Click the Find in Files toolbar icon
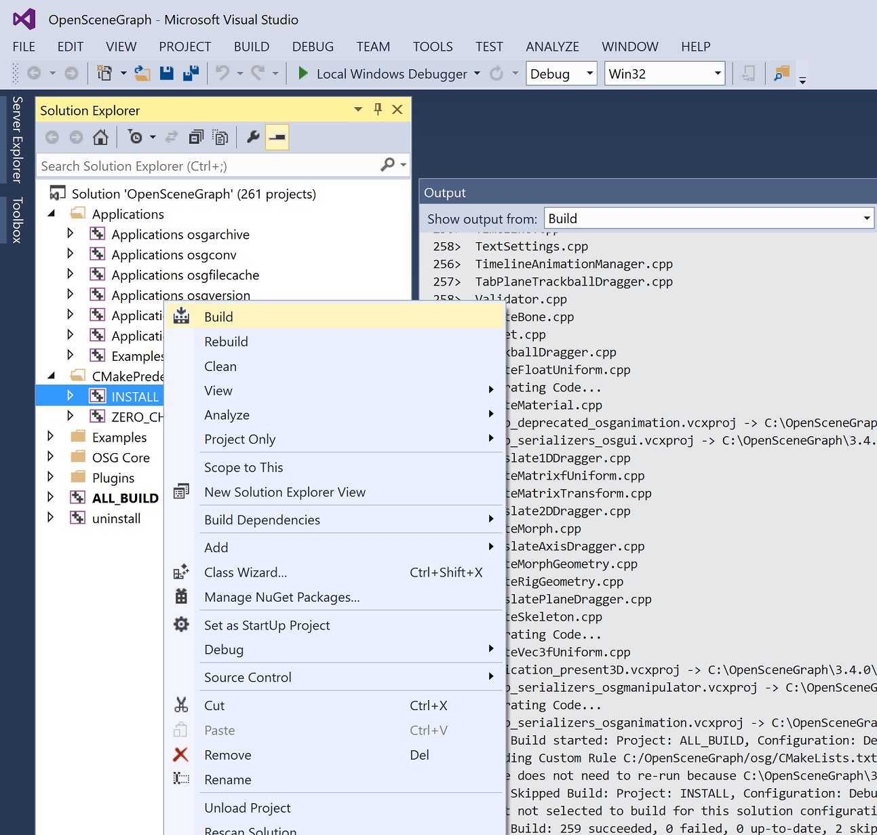Viewport: 877px width, 835px height. tap(782, 73)
